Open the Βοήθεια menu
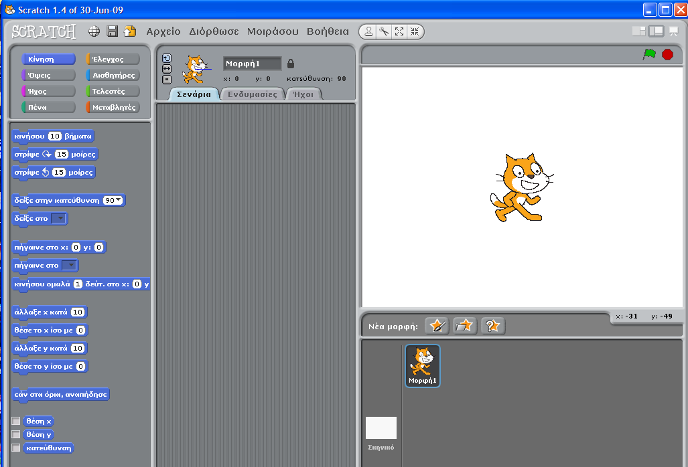The height and width of the screenshot is (467, 688). click(328, 31)
